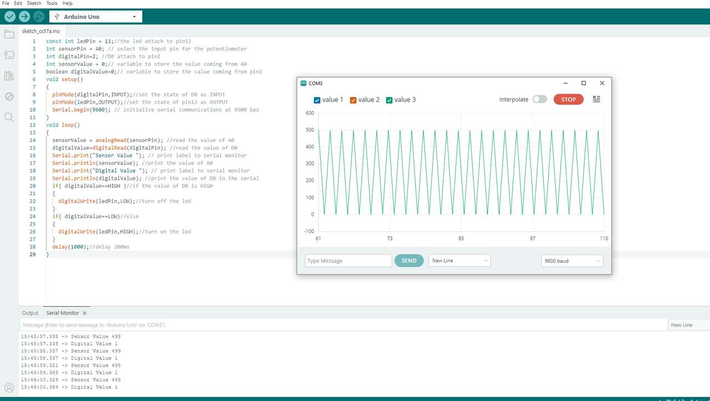Click serial log entry 15:46:00.364 Digital Value 1
710x401 pixels.
coord(69,387)
